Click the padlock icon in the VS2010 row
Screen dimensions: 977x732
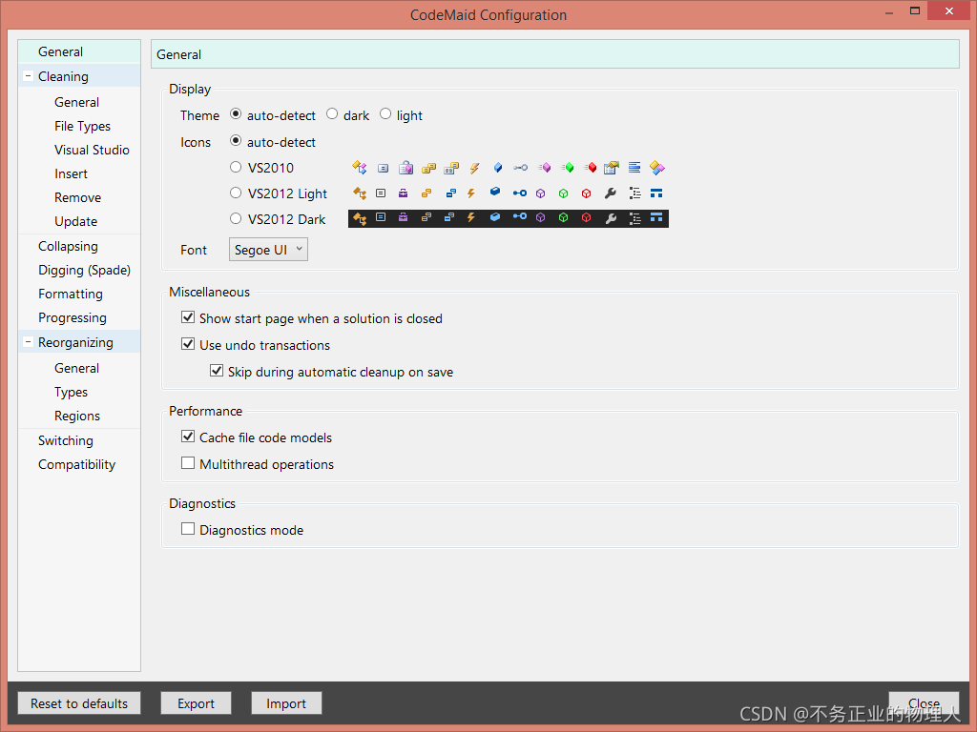coord(405,168)
